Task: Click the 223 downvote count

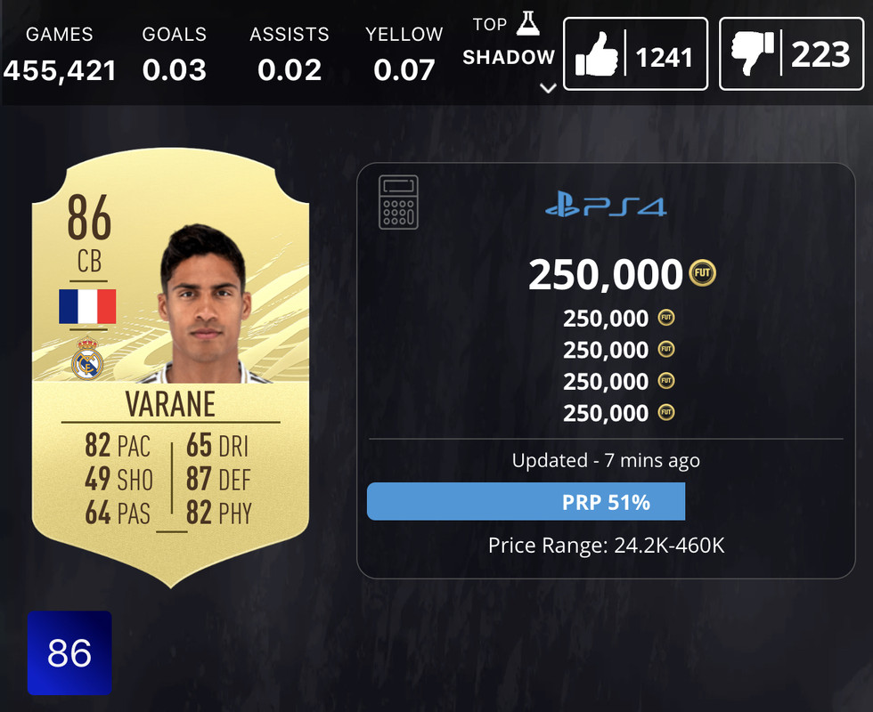Action: pyautogui.click(x=820, y=54)
